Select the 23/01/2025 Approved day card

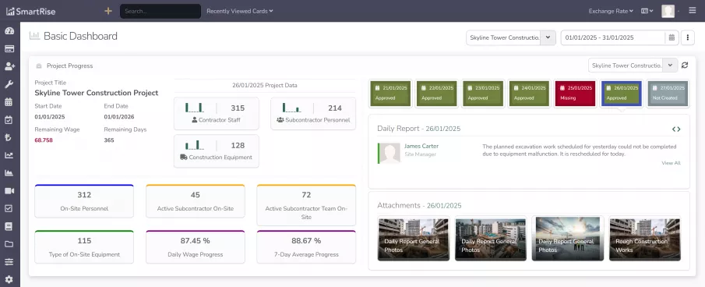[x=483, y=94]
